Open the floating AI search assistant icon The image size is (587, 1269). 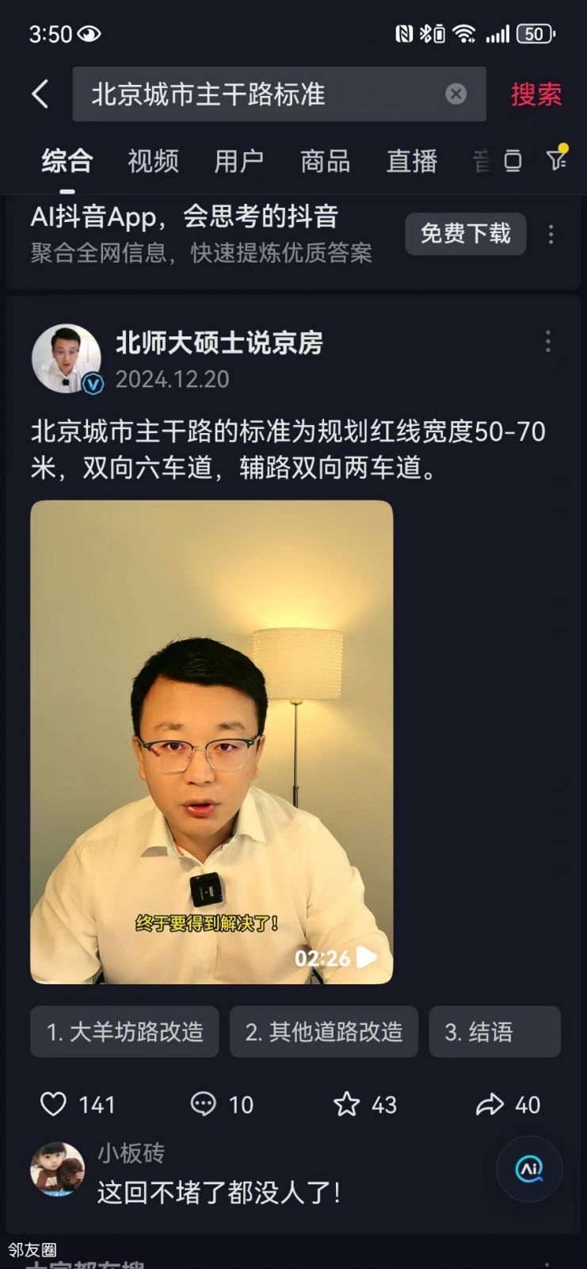click(529, 1168)
